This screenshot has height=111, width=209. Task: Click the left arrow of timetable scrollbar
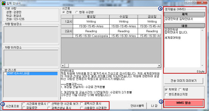[63, 66]
